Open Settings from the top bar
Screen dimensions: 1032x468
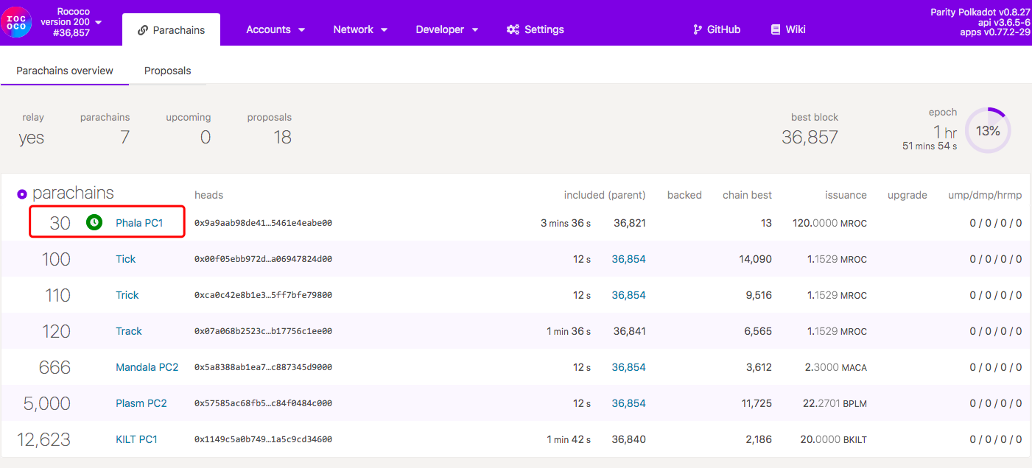tap(536, 29)
